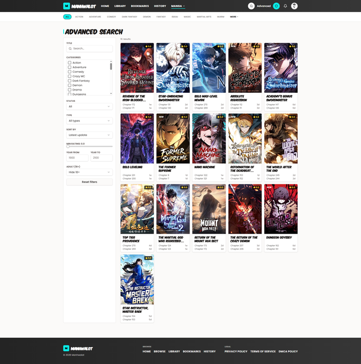Click NEW badge on The Former Supreme cover
Viewport: 361px width, 364px height.
click(161, 117)
